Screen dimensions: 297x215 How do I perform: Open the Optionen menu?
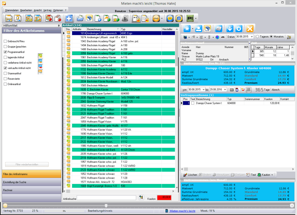click(58, 10)
